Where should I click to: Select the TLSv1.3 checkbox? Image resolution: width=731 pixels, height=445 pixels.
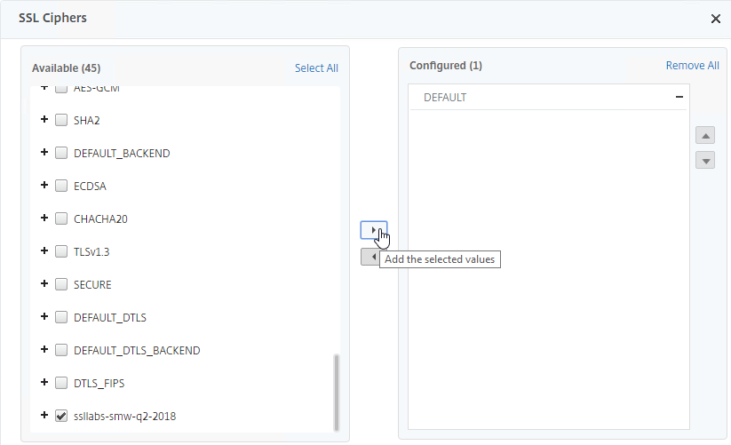61,251
